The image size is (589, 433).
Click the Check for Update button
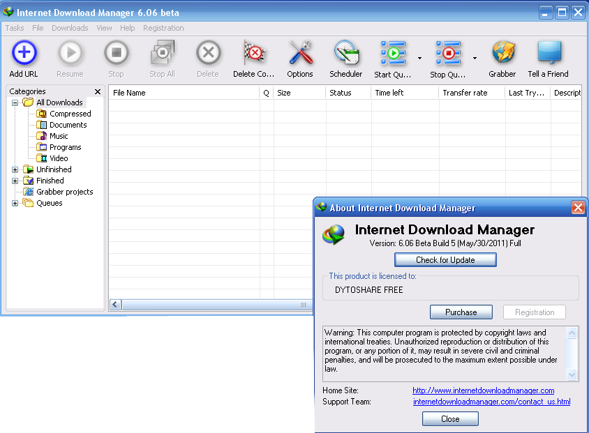(x=445, y=259)
